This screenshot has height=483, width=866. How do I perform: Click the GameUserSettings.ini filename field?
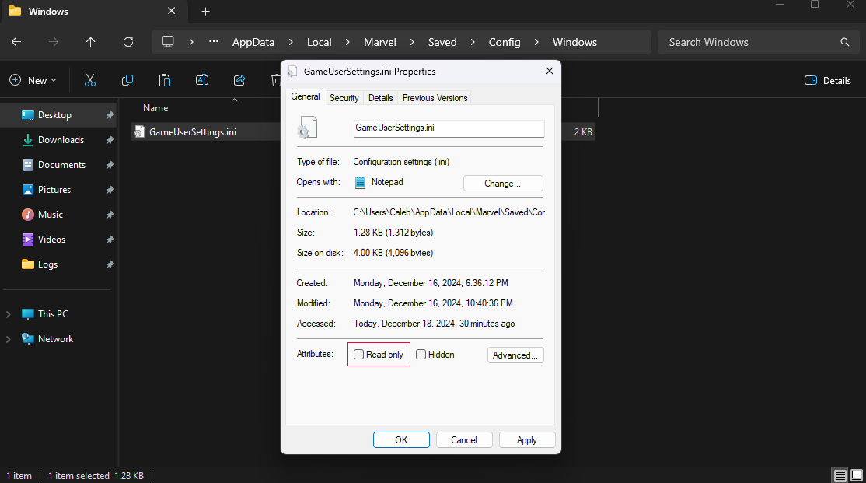pos(449,128)
